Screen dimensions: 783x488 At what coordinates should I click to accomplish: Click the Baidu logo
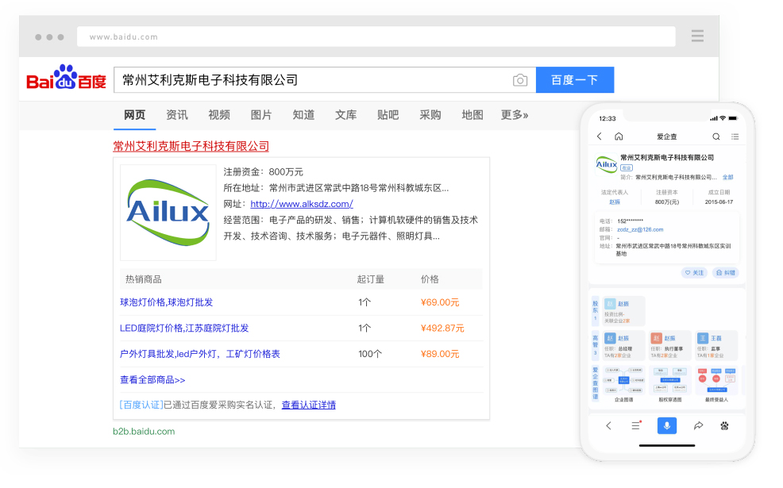[x=66, y=79]
